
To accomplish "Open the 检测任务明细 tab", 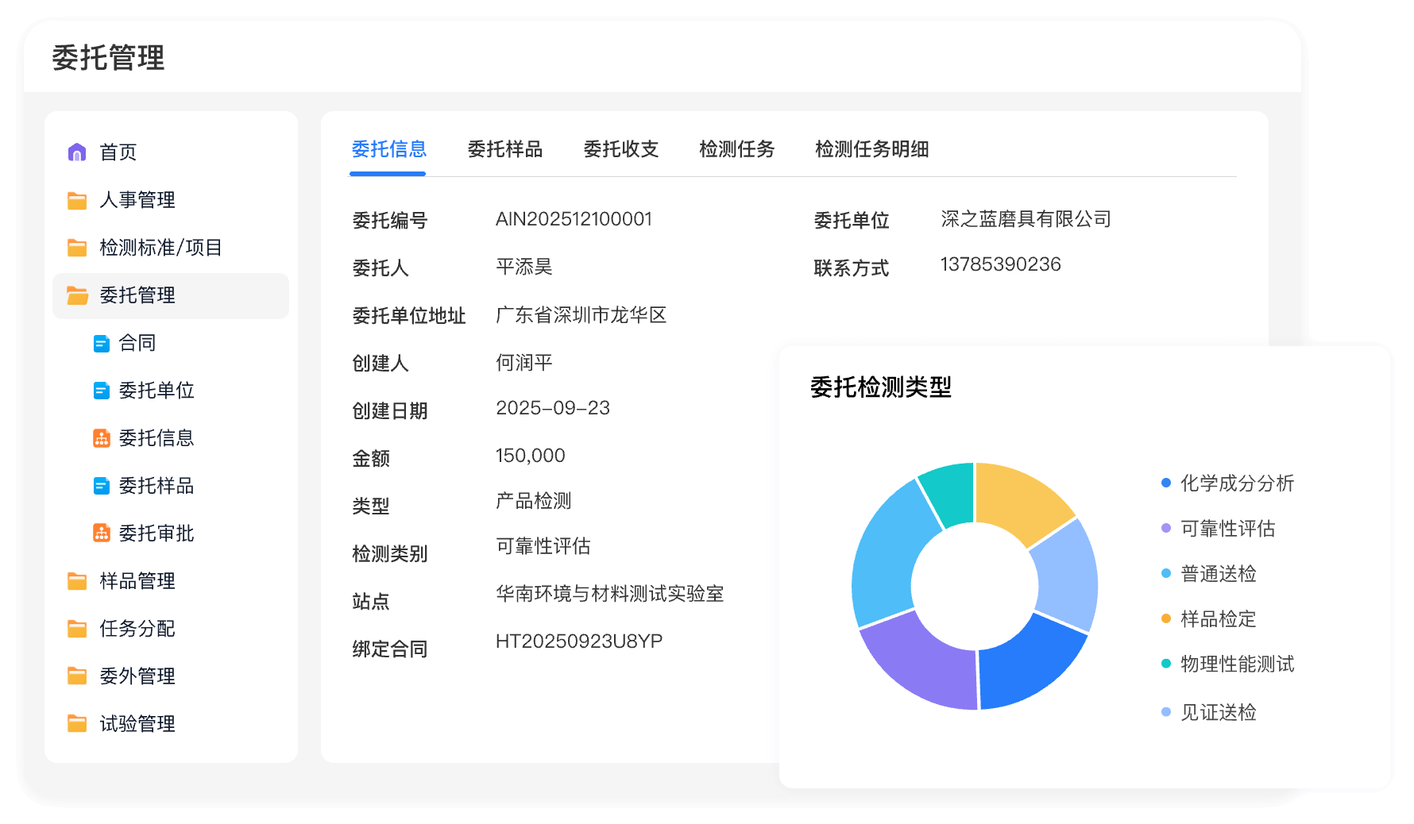I will 871,149.
